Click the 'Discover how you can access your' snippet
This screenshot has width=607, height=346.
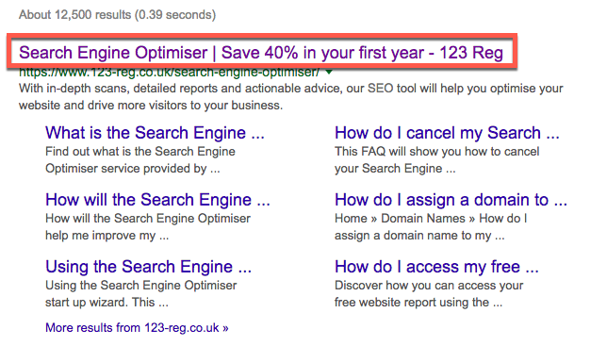429,286
